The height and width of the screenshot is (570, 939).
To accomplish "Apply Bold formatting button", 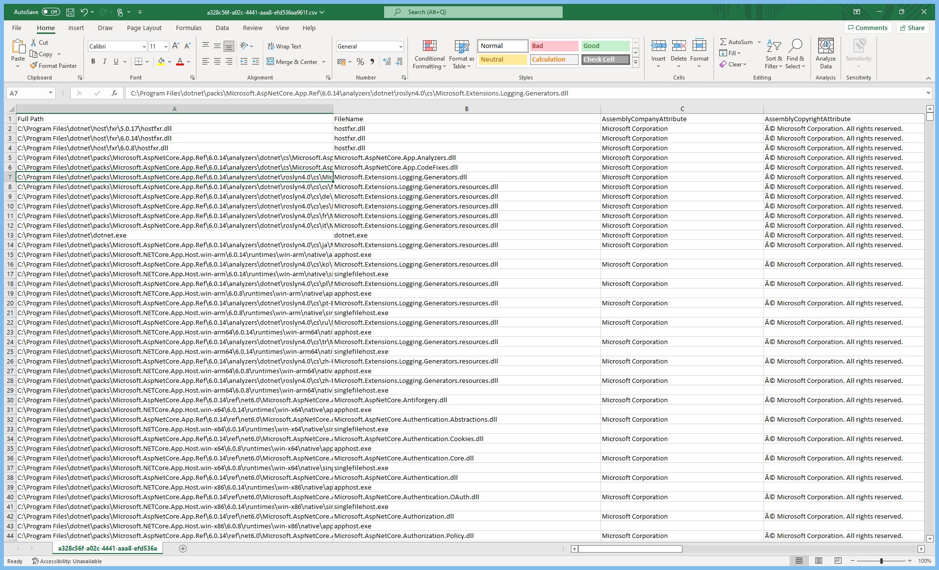I will (93, 62).
